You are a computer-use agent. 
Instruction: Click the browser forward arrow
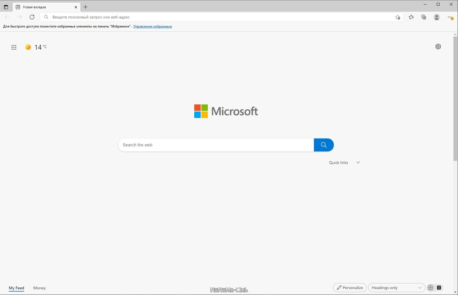coord(19,17)
